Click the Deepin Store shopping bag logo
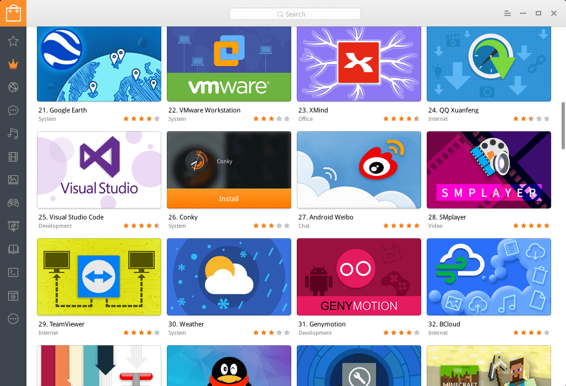Viewport: 566px width, 386px height. point(13,13)
